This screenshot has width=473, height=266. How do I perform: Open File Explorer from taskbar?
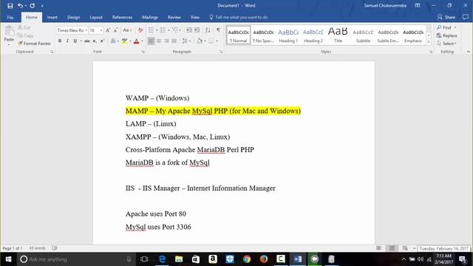[179, 259]
